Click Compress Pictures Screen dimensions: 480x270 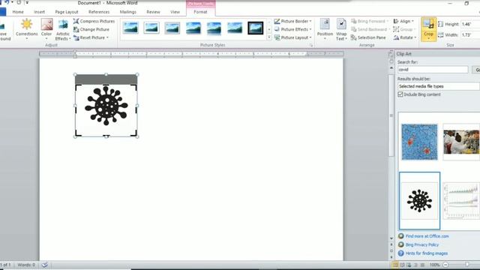[x=94, y=21]
